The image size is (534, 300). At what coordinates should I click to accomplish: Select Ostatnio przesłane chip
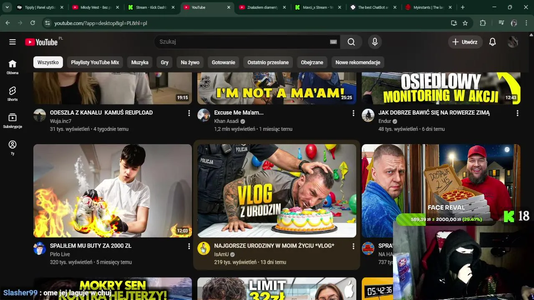(268, 62)
